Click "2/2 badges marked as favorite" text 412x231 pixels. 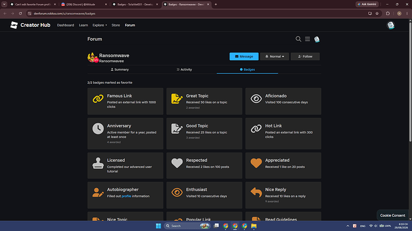[x=110, y=83]
